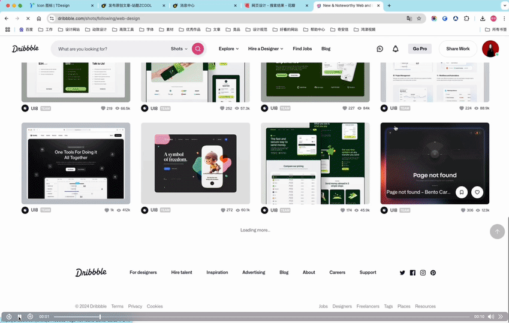Open the 百度 bookmark
The width and height of the screenshot is (509, 323).
coord(26,29)
